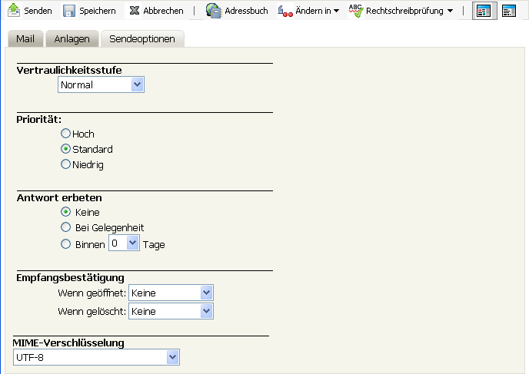Click the Empfangsbestätigung heading
The width and height of the screenshot is (529, 374).
(70, 278)
